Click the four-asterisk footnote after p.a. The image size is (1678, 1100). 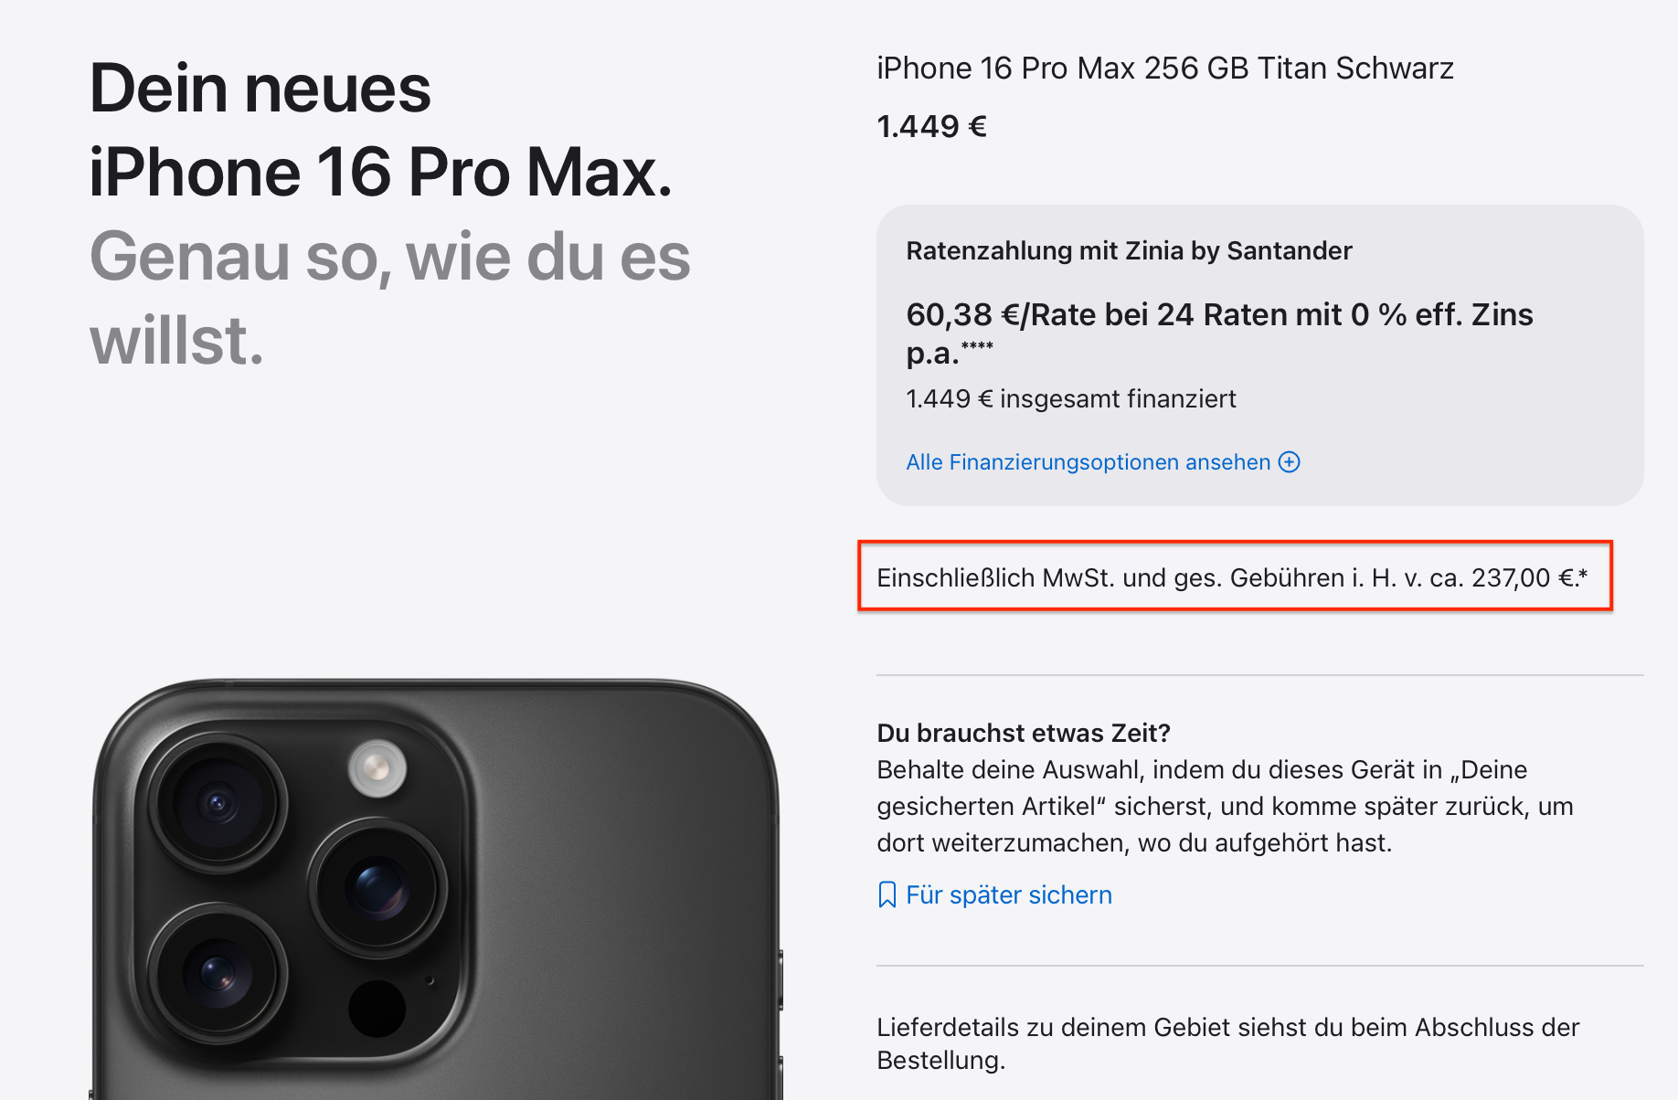point(977,345)
